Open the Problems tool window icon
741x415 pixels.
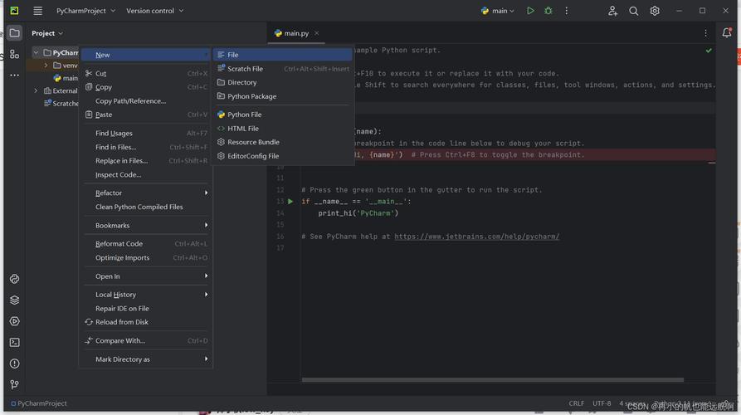pyautogui.click(x=15, y=364)
